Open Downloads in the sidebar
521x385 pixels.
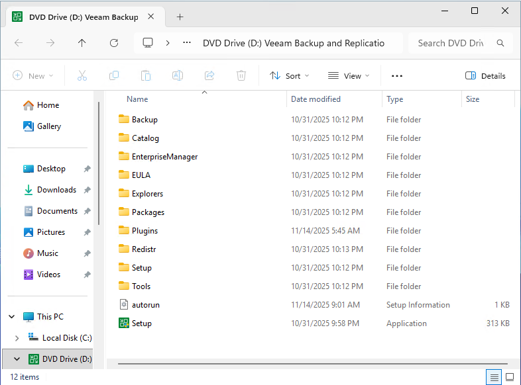[x=56, y=190]
